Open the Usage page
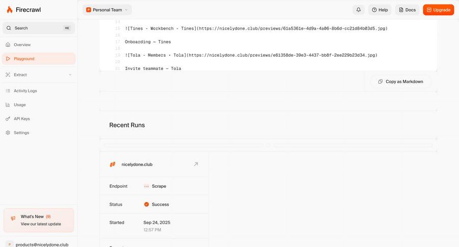The width and height of the screenshot is (459, 247). (19, 105)
